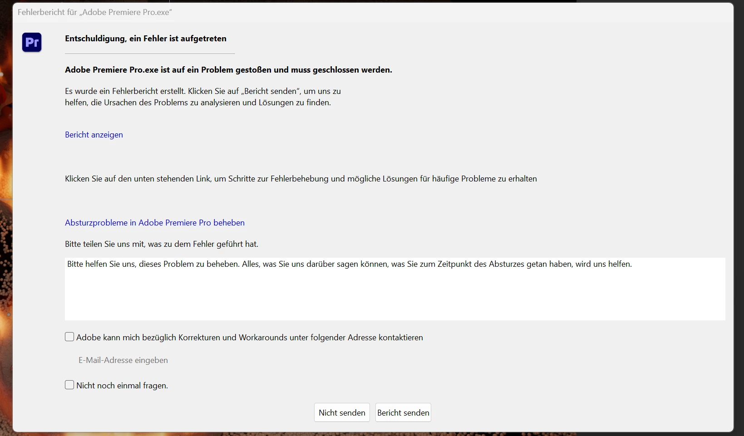Click the 'Es wurde ein Fehlerbericht erstellt' paragraph
Screen dimensions: 744x436
tap(203, 97)
